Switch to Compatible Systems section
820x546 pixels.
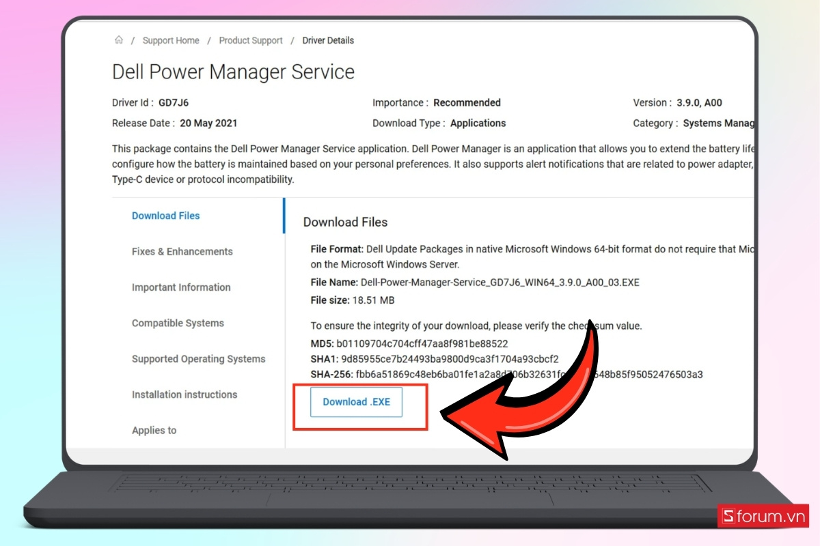[178, 323]
